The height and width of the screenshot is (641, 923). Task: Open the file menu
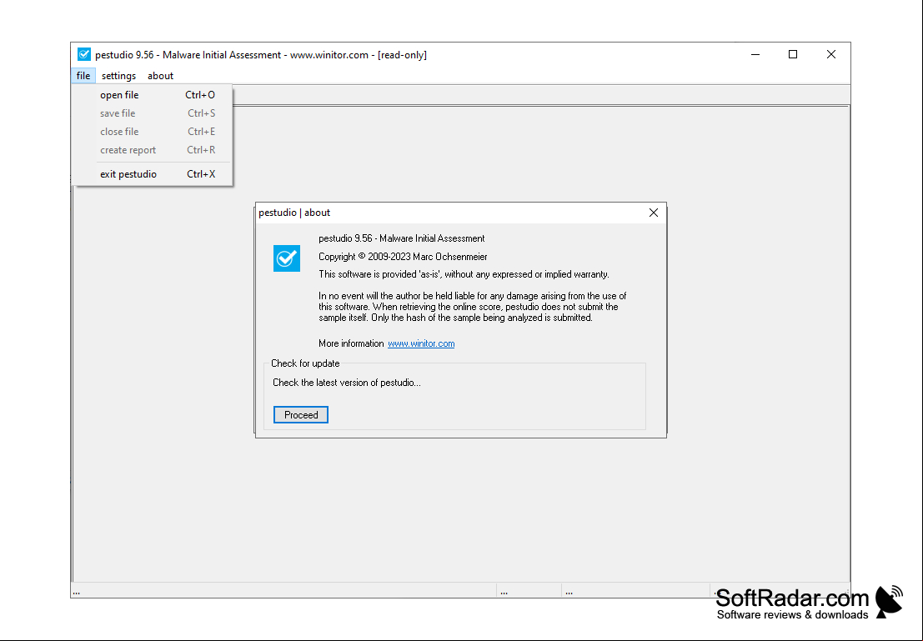(x=83, y=75)
